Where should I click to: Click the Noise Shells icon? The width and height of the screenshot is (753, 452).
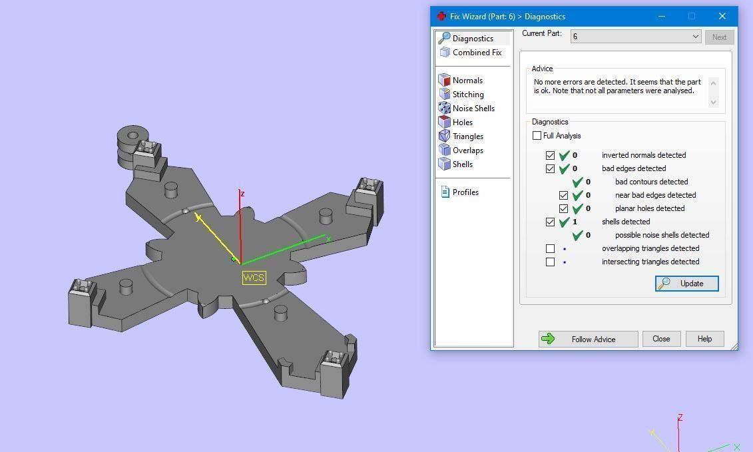pos(444,108)
